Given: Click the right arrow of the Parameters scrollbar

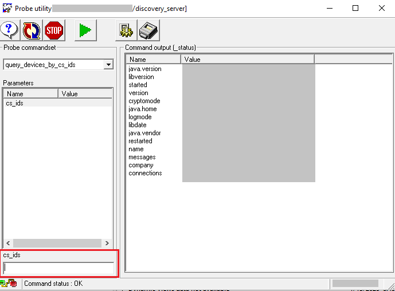Looking at the screenshot, I should (x=107, y=243).
